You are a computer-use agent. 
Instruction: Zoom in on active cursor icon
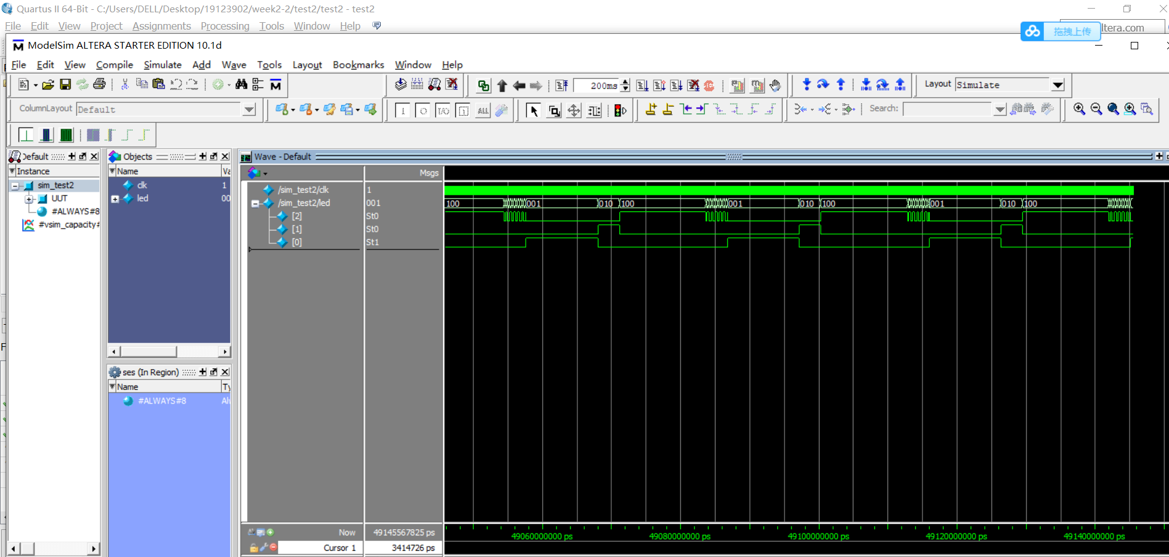click(x=1130, y=109)
